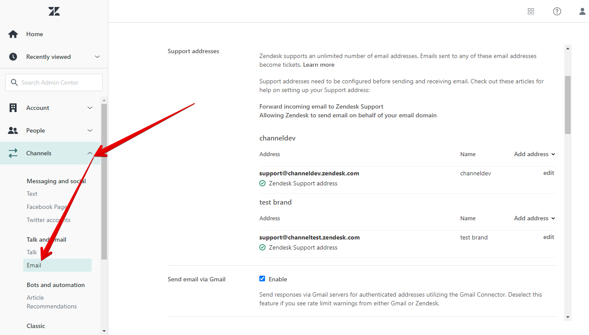Image resolution: width=589 pixels, height=335 pixels.
Task: Expand the Account section chevron
Action: (90, 108)
